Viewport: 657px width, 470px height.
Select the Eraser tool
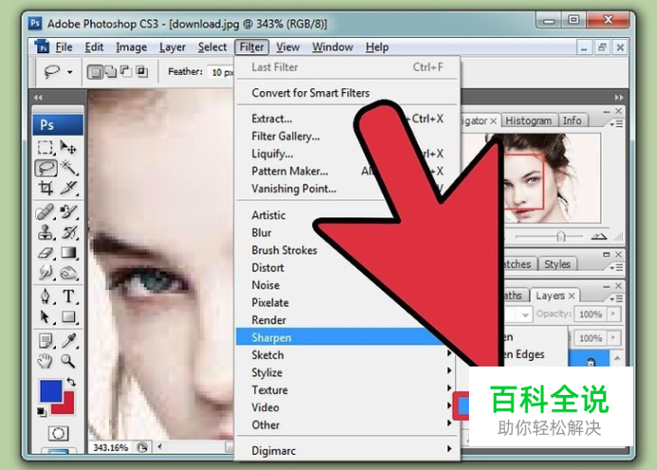coord(46,253)
